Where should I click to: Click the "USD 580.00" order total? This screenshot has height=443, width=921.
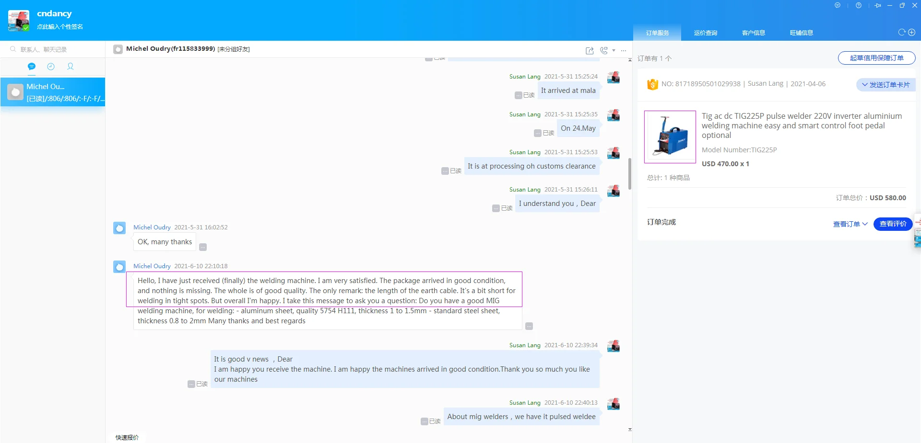pyautogui.click(x=888, y=198)
